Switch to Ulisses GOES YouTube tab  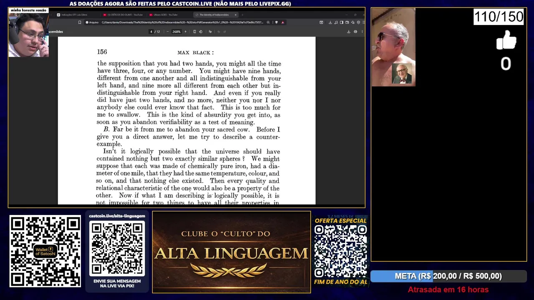click(x=169, y=15)
